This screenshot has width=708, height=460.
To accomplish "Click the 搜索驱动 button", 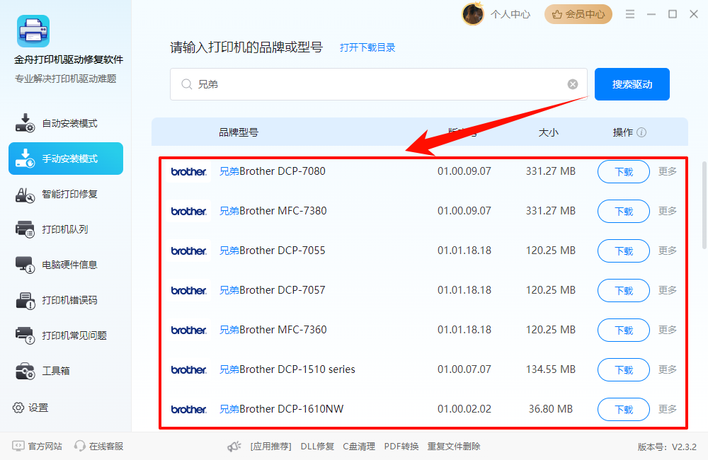I will 632,84.
